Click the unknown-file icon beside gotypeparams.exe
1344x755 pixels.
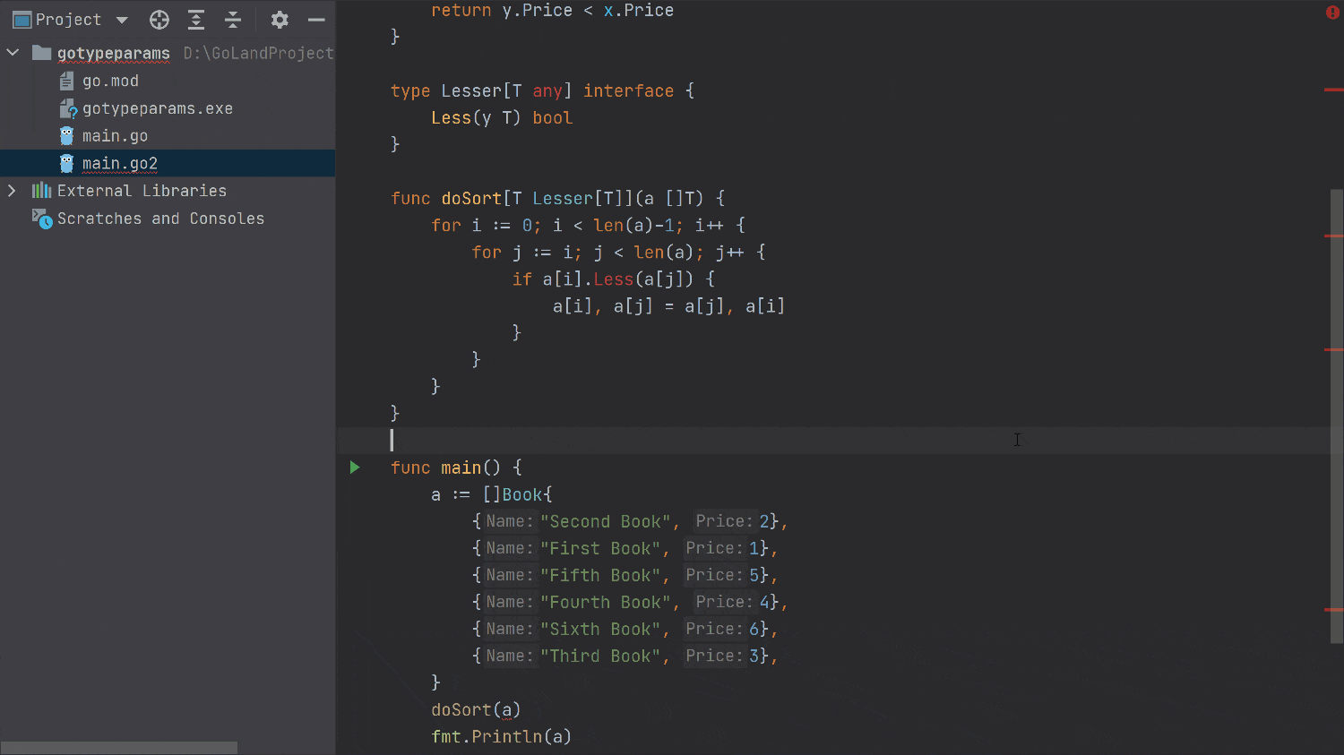(x=68, y=107)
